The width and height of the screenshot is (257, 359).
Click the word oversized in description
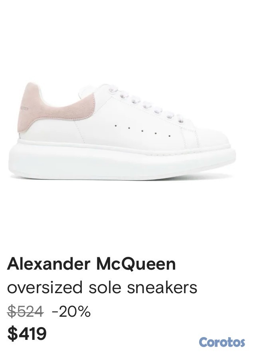click(45, 288)
